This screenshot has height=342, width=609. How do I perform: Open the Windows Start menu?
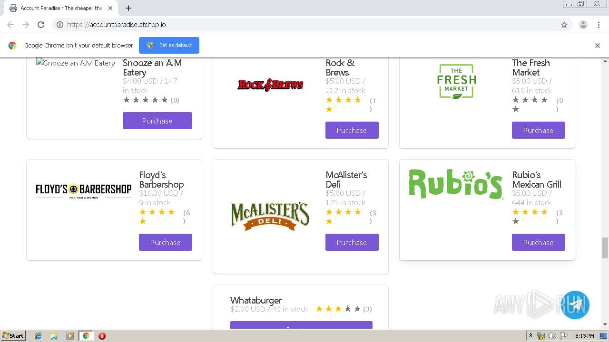pos(13,335)
